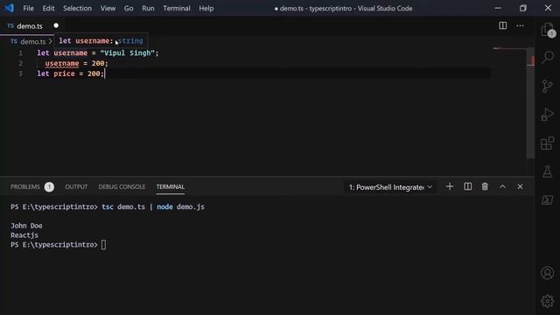The width and height of the screenshot is (560, 315).
Task: Click the tsc demo.ts command text
Action: point(123,206)
